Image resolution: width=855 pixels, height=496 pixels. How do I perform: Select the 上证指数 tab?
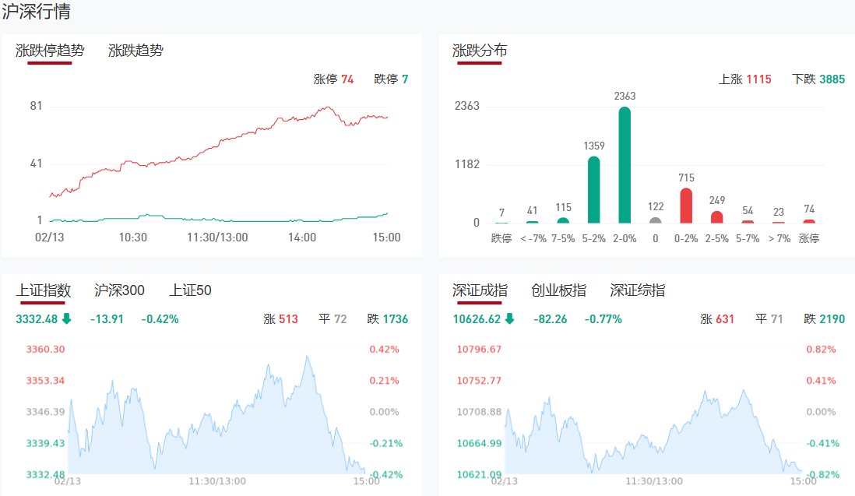pyautogui.click(x=43, y=291)
